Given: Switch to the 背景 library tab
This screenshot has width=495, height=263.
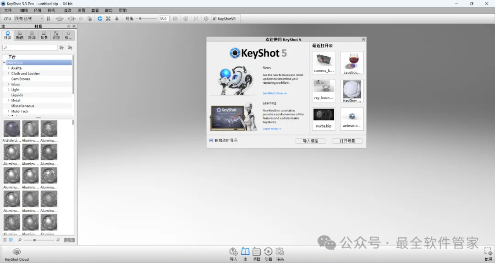Looking at the screenshot, I should tap(44, 35).
